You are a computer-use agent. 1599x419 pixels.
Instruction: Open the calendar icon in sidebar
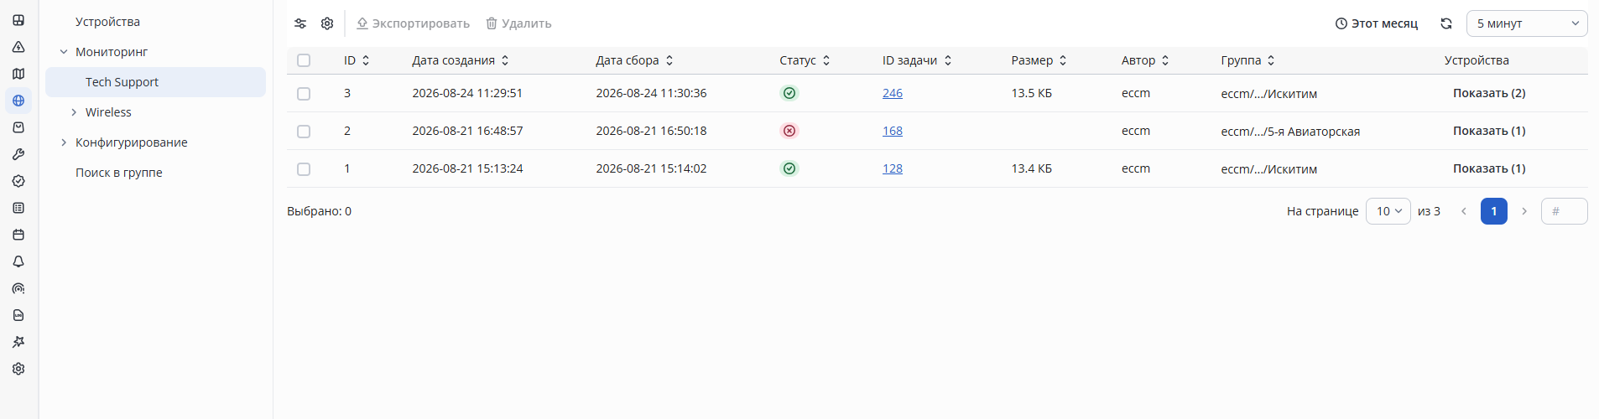(x=18, y=235)
